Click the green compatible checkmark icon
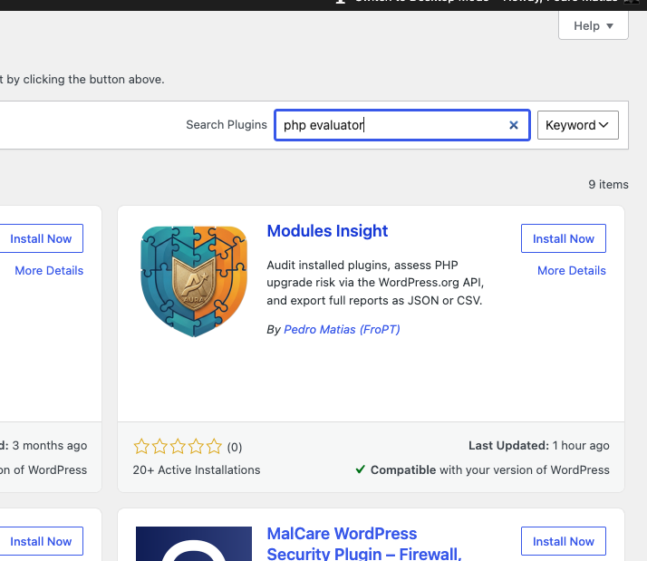Screen dimensions: 647x561 [361, 469]
